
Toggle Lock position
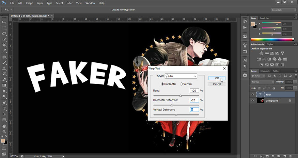[x=269, y=88]
